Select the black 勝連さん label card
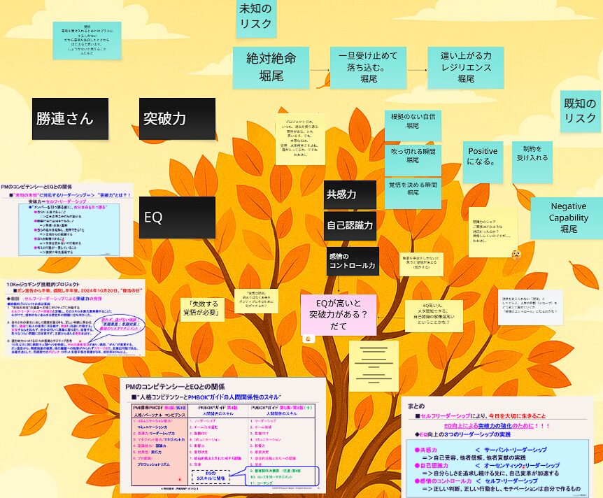 (x=71, y=119)
